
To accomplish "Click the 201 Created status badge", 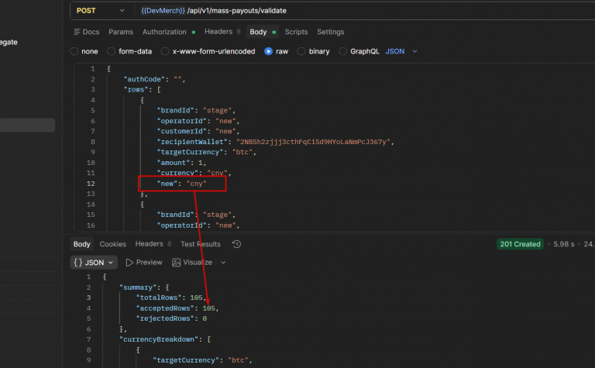I will [520, 244].
